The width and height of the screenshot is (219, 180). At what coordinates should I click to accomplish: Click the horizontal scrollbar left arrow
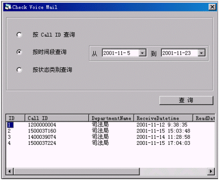pyautogui.click(x=10, y=171)
